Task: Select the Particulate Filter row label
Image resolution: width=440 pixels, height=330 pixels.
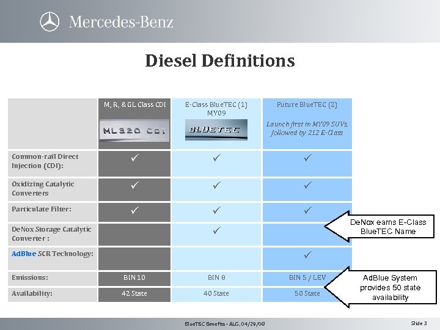Action: [42, 209]
